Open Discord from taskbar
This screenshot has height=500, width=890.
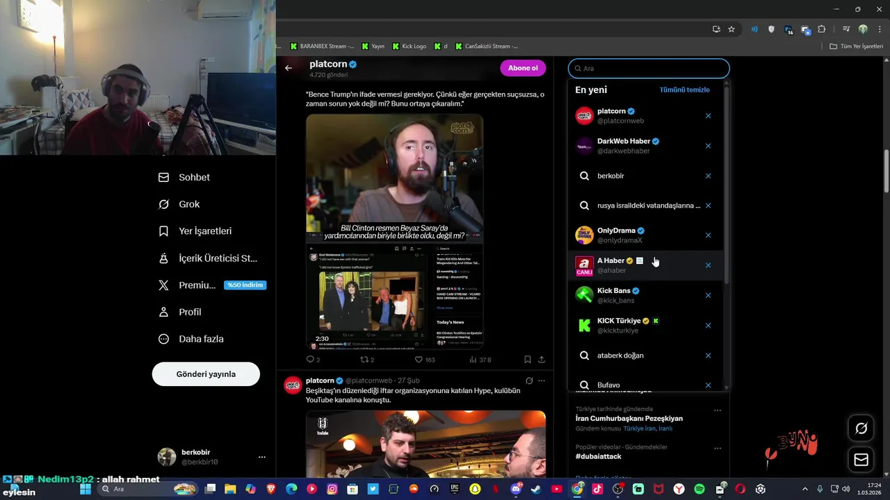516,489
